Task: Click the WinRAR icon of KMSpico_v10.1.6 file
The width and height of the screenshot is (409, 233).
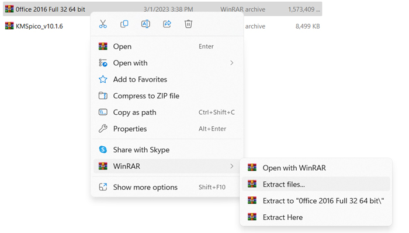Action: point(9,26)
